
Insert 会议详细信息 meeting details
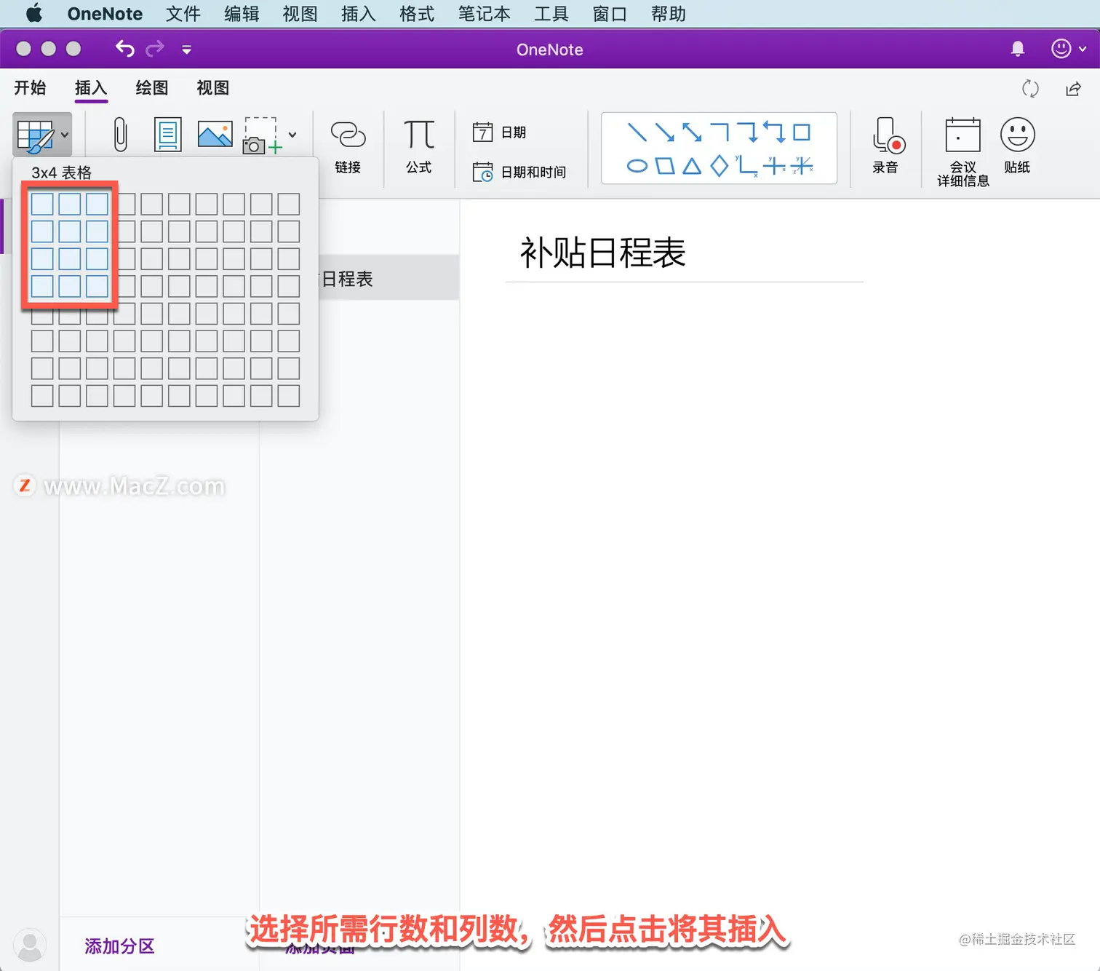coord(962,152)
